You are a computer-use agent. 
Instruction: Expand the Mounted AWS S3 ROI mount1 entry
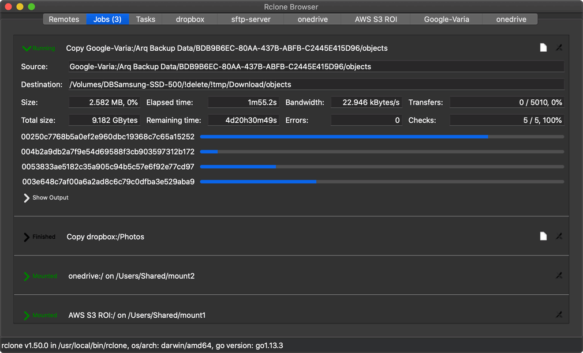pos(27,316)
